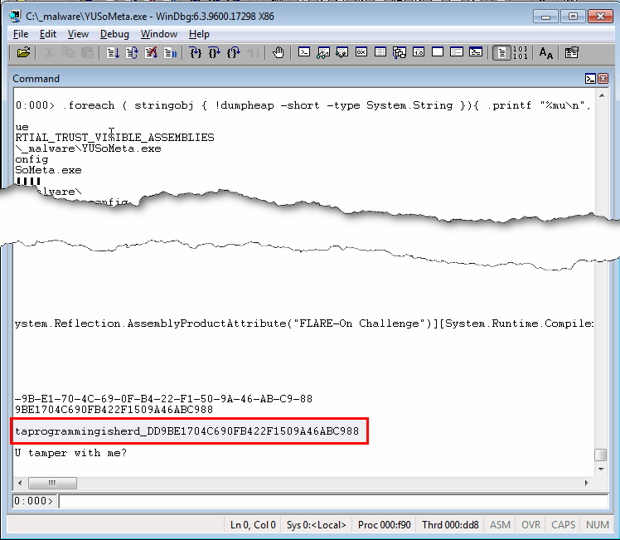
Task: Open the Call Stack window icon
Action: pyautogui.click(x=400, y=53)
